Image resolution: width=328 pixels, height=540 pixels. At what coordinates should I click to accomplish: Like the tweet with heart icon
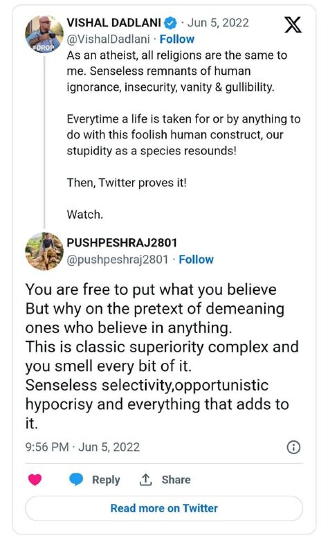click(35, 480)
